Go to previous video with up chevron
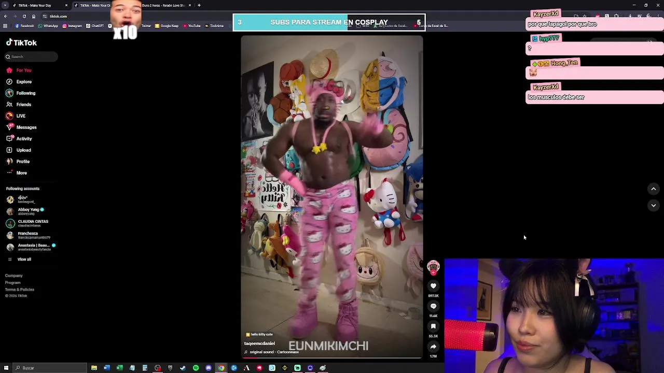The image size is (664, 373). point(654,189)
